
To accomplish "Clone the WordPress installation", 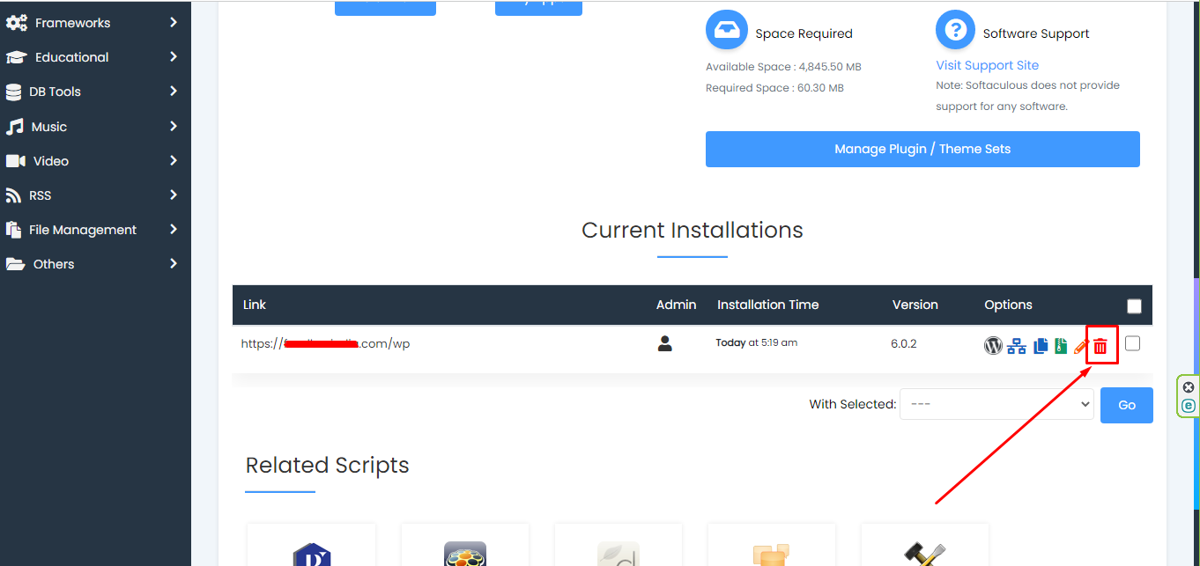I will click(1040, 345).
